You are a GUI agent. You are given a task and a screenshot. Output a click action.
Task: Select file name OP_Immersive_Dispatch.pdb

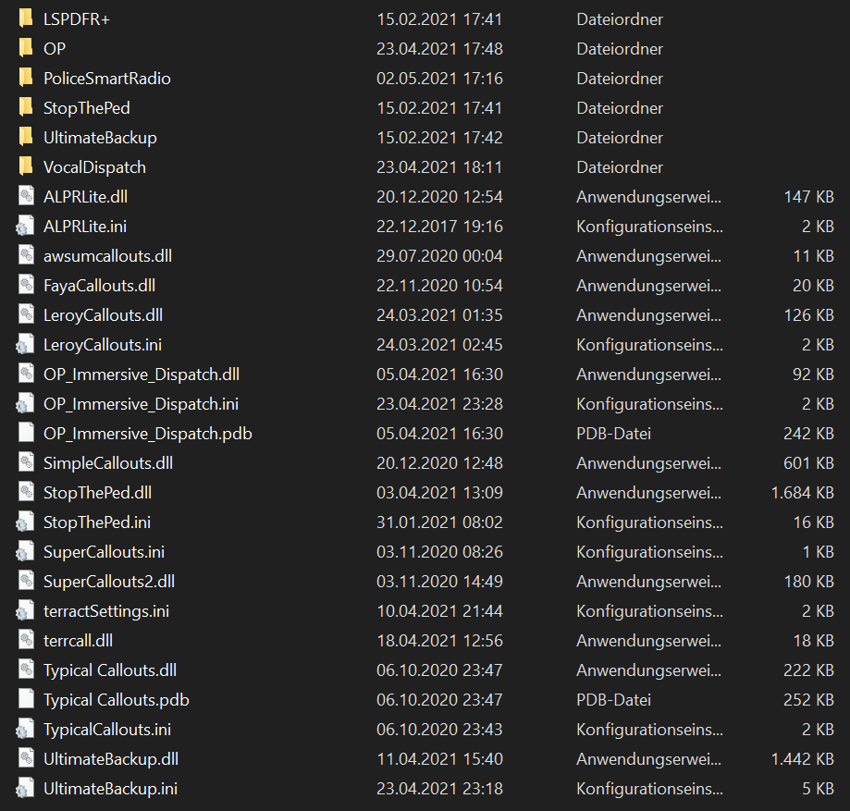[x=147, y=433]
